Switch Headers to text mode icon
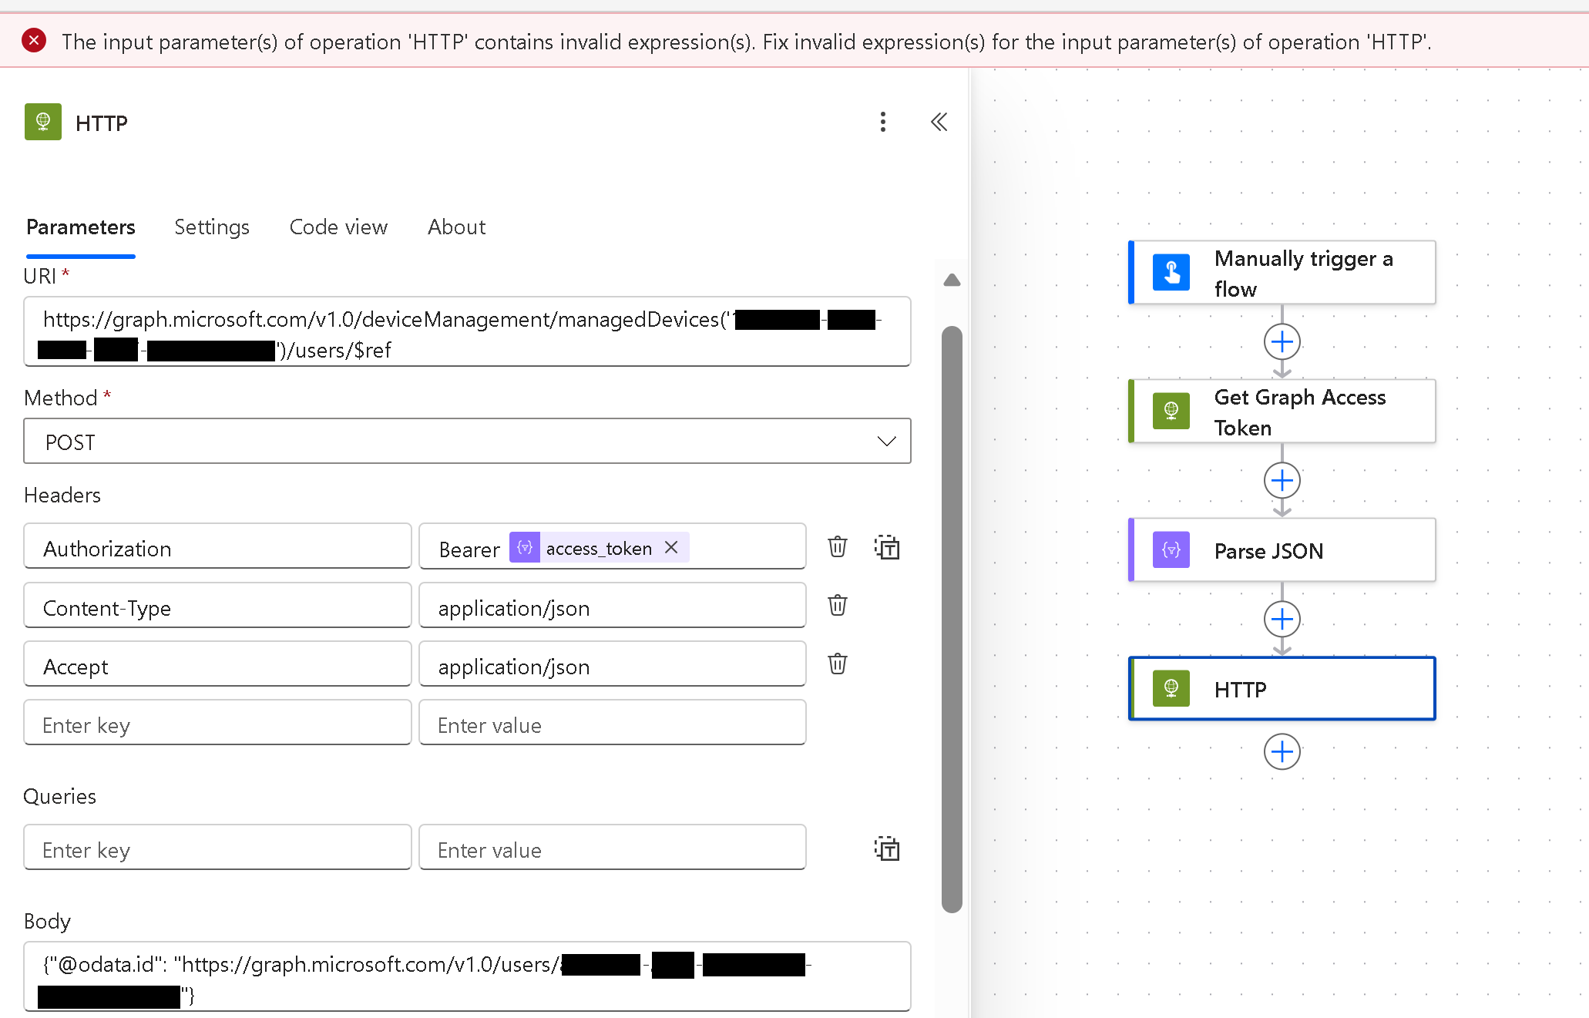This screenshot has height=1018, width=1589. point(887,547)
